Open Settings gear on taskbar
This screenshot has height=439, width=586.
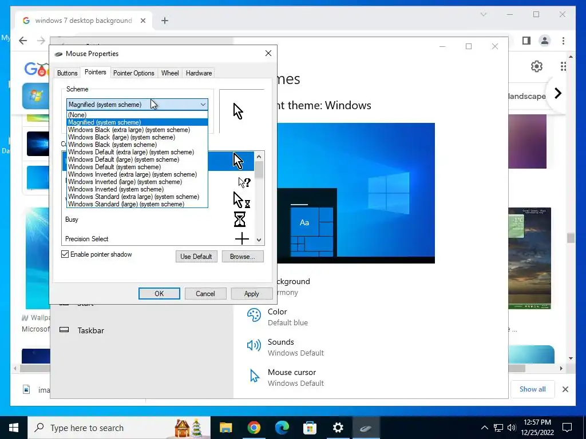tap(338, 428)
